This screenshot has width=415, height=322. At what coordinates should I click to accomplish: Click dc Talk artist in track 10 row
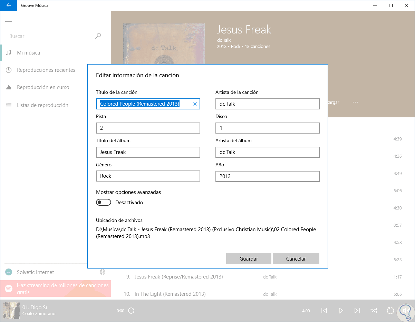tap(270, 294)
